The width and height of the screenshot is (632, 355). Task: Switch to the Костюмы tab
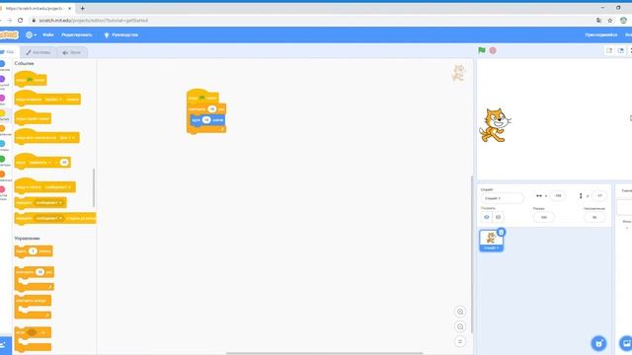39,52
